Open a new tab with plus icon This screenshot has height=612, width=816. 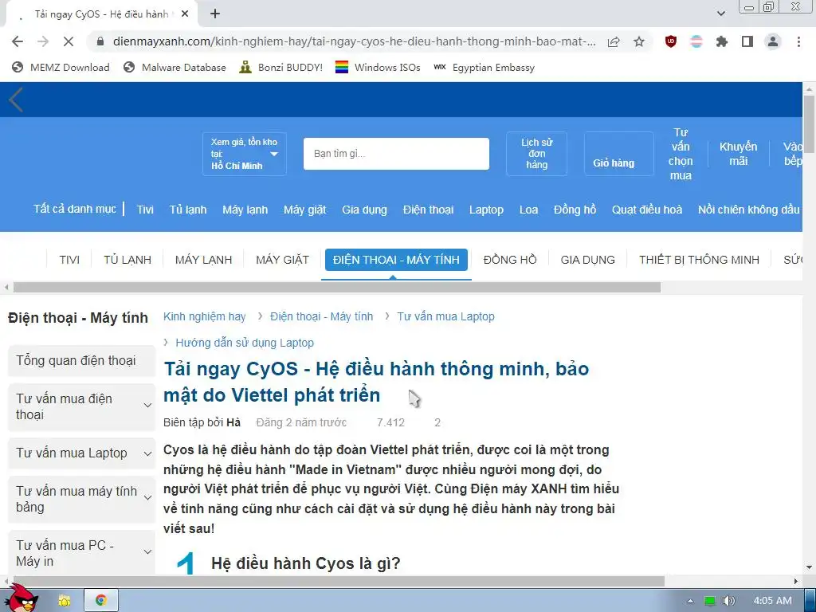(215, 14)
